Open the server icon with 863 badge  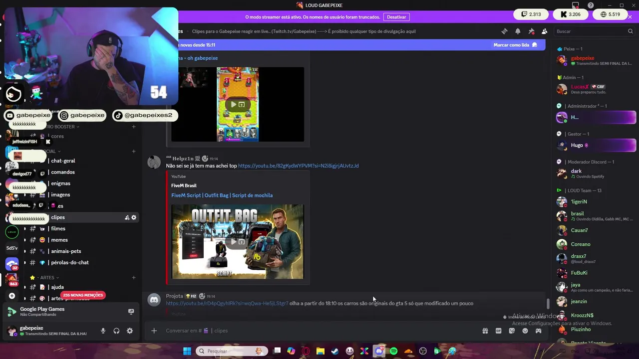[x=12, y=280]
